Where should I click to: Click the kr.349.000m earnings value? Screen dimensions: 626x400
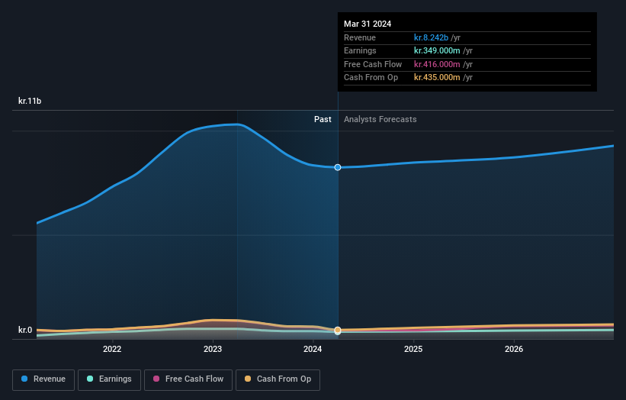pyautogui.click(x=437, y=50)
